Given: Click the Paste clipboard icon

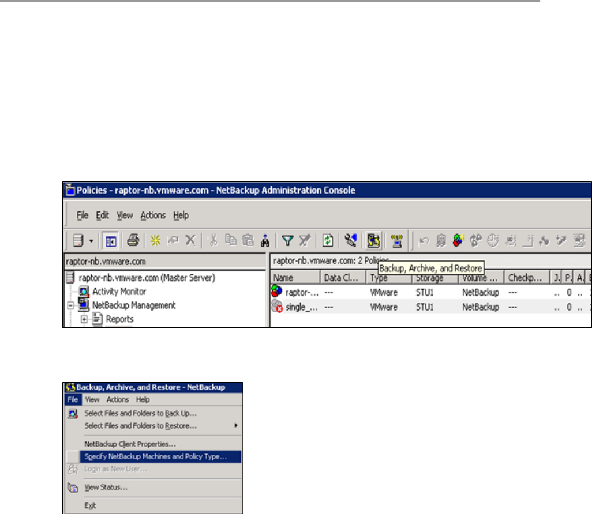Looking at the screenshot, I should click(x=248, y=240).
